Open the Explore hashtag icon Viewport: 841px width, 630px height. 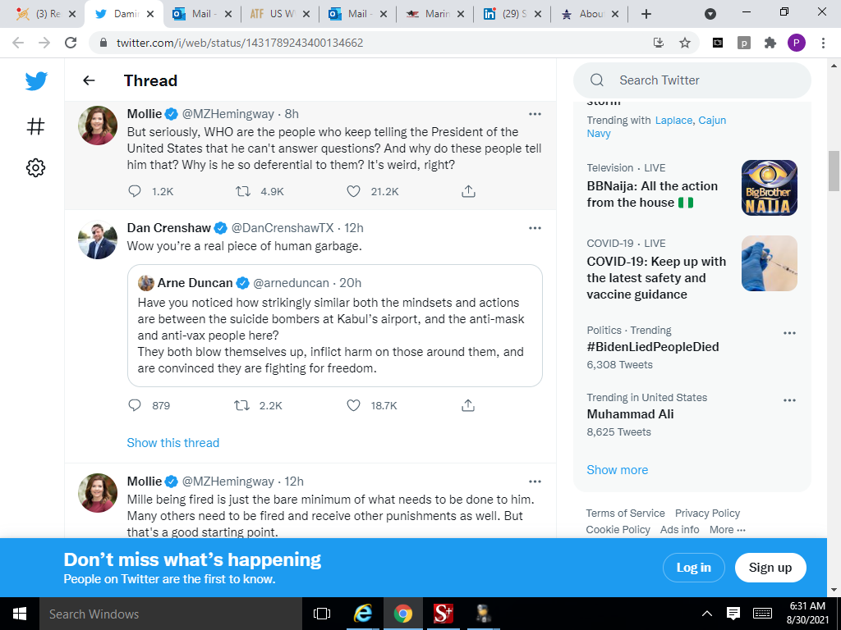click(35, 126)
